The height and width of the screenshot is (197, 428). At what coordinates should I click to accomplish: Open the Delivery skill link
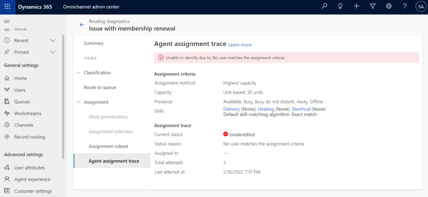232,109
